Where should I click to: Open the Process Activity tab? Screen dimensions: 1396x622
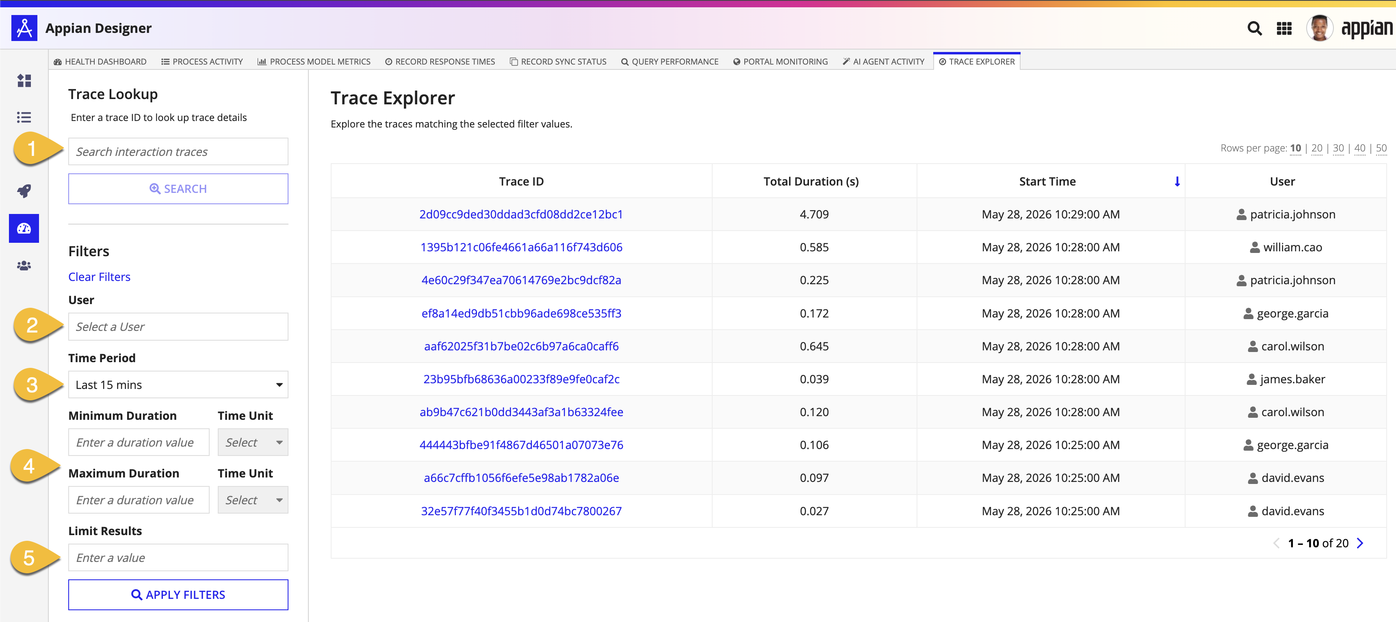[x=202, y=62]
